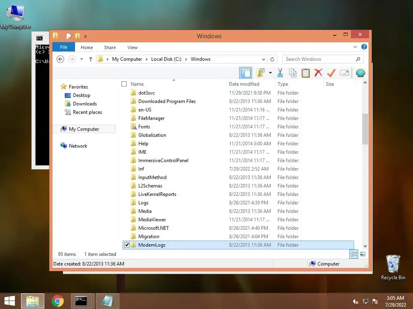Open Recent places in Favorites

(87, 112)
